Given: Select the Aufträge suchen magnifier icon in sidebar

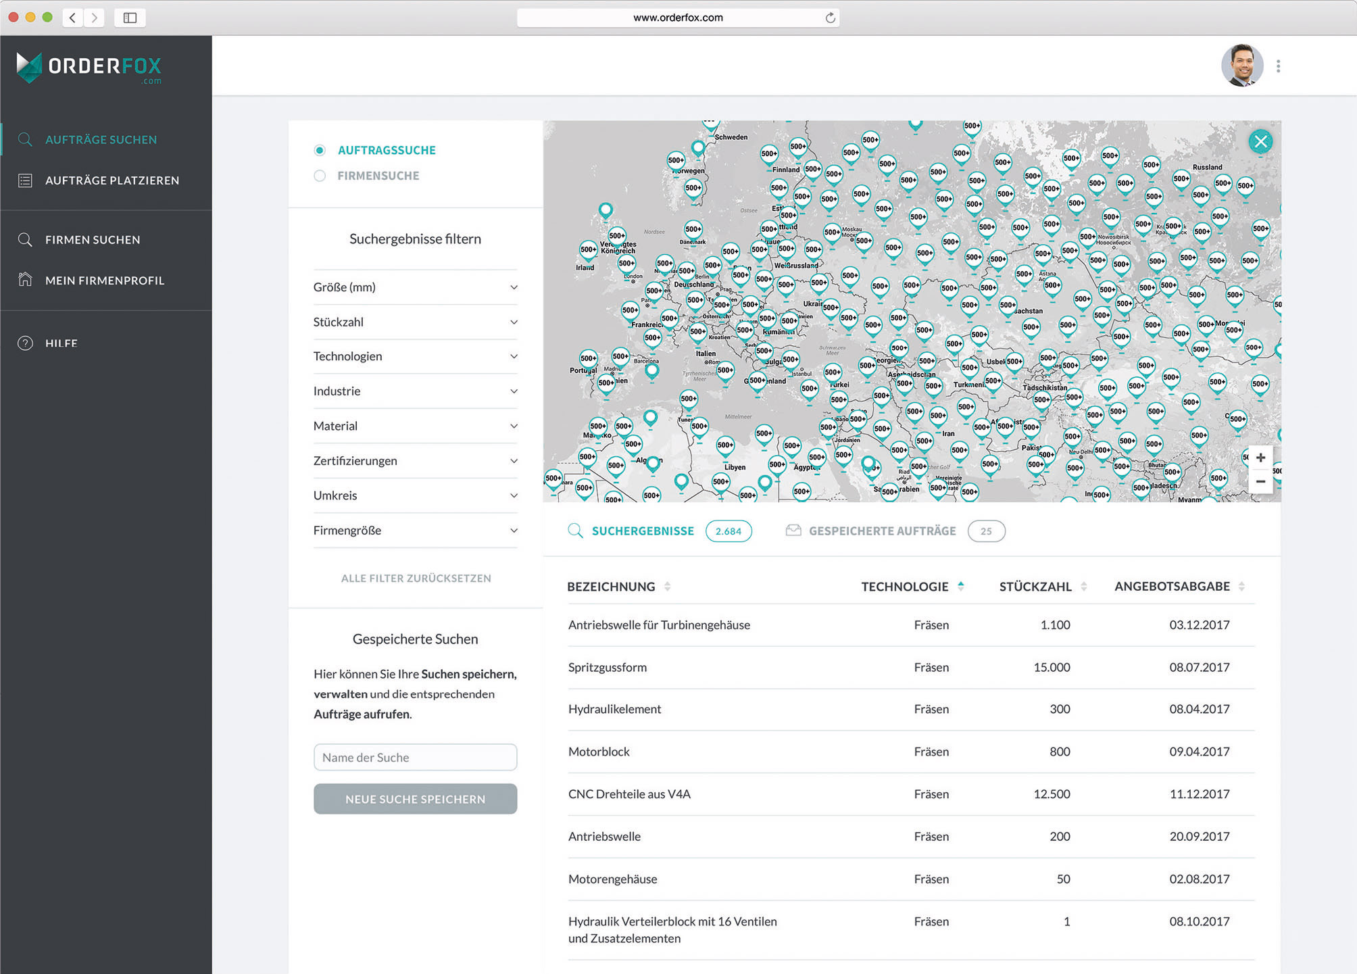Looking at the screenshot, I should [x=25, y=139].
